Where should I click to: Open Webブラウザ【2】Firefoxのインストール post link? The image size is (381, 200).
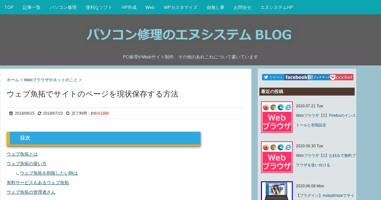coord(326,120)
